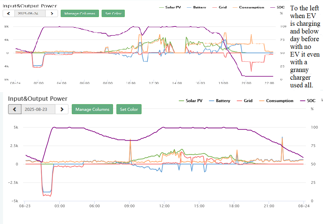323x224 pixels.
Task: Click previous day arrow in bottom chart
Action: point(15,109)
